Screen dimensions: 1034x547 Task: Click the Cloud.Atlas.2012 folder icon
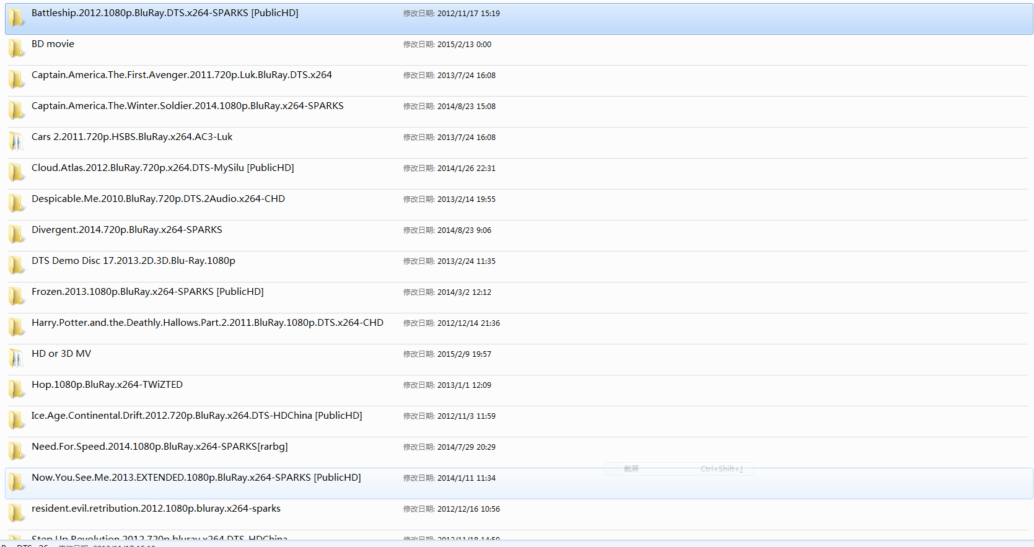(x=17, y=173)
